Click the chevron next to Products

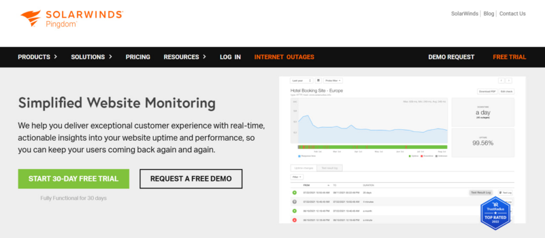point(55,57)
